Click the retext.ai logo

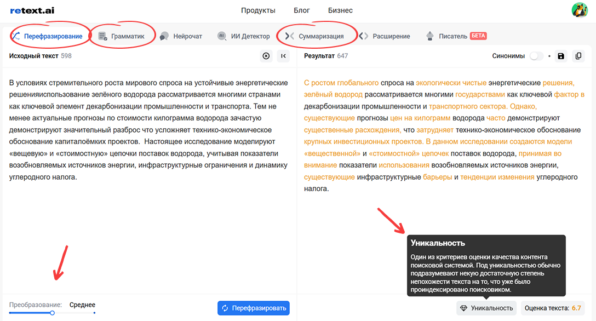click(x=32, y=10)
